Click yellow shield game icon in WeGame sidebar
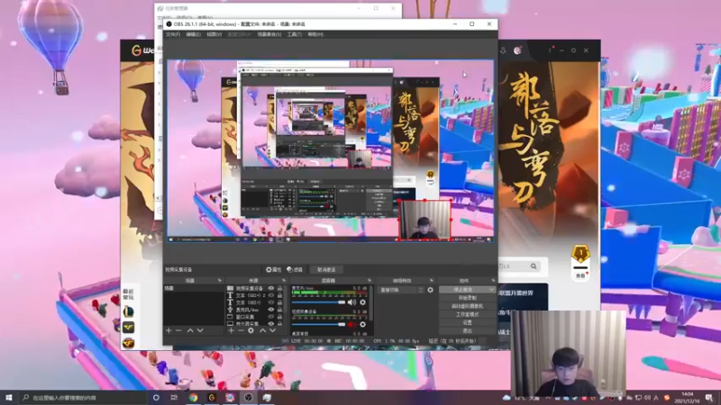The height and width of the screenshot is (405, 721). coord(128,327)
